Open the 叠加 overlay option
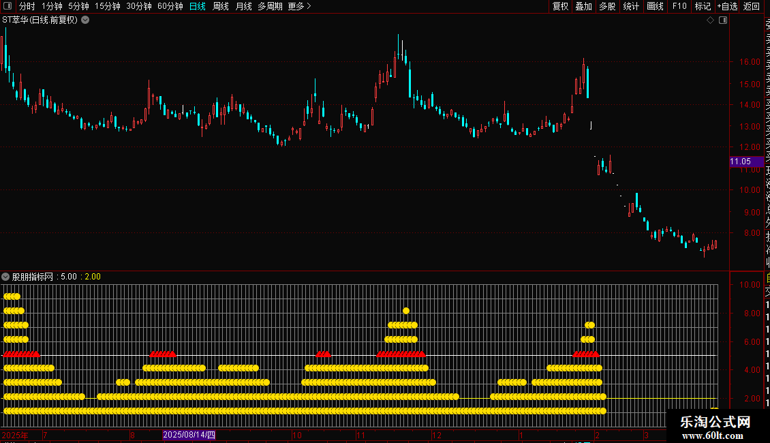Image resolution: width=770 pixels, height=443 pixels. tap(583, 6)
